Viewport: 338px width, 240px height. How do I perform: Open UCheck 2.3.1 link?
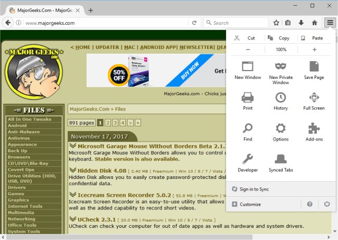coord(97,219)
